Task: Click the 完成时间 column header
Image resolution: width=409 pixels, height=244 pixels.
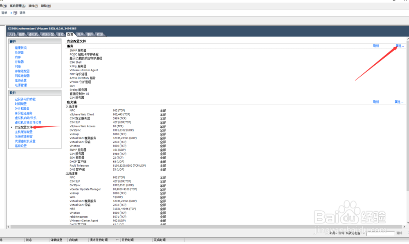Action: 168,240
